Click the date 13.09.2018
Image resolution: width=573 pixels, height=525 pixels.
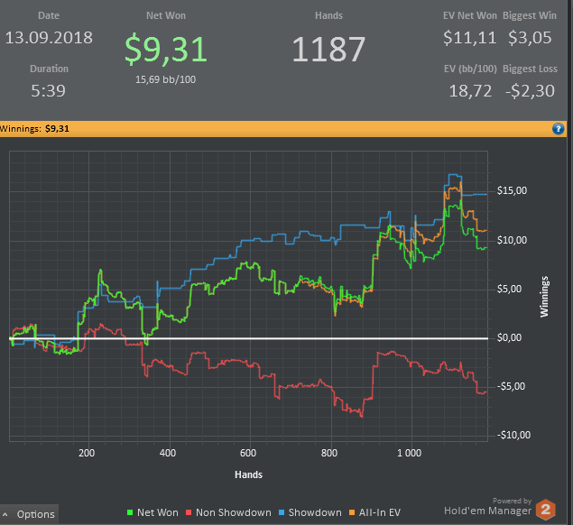[x=49, y=38]
